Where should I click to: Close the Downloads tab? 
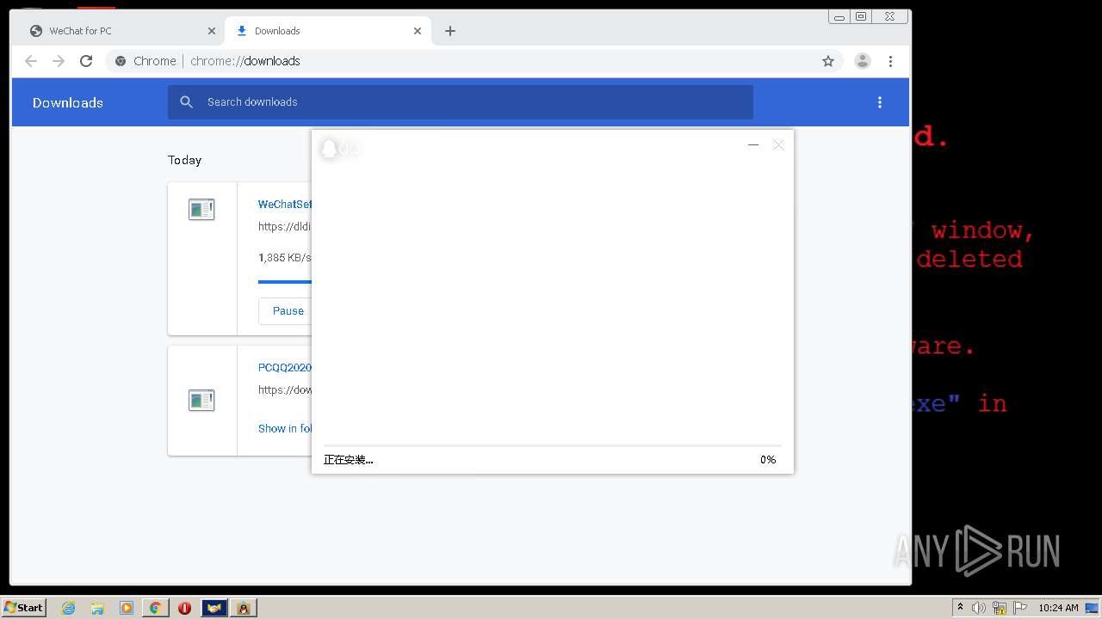(418, 31)
